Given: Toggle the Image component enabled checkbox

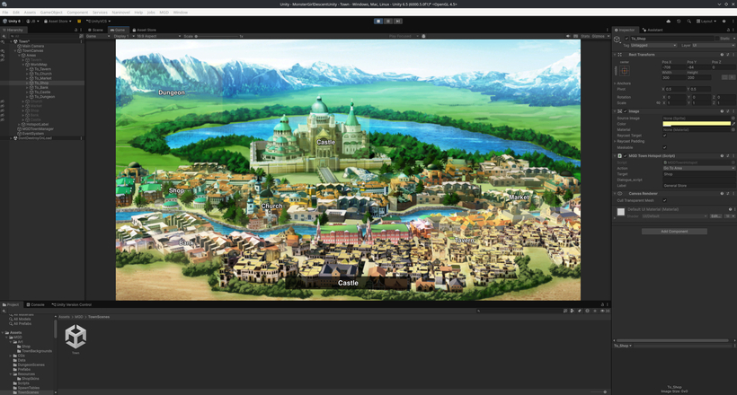Looking at the screenshot, I should [626, 111].
